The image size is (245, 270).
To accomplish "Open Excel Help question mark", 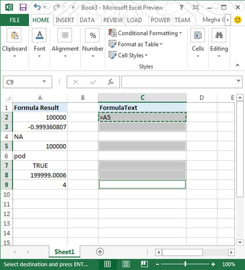I will pos(181,7).
